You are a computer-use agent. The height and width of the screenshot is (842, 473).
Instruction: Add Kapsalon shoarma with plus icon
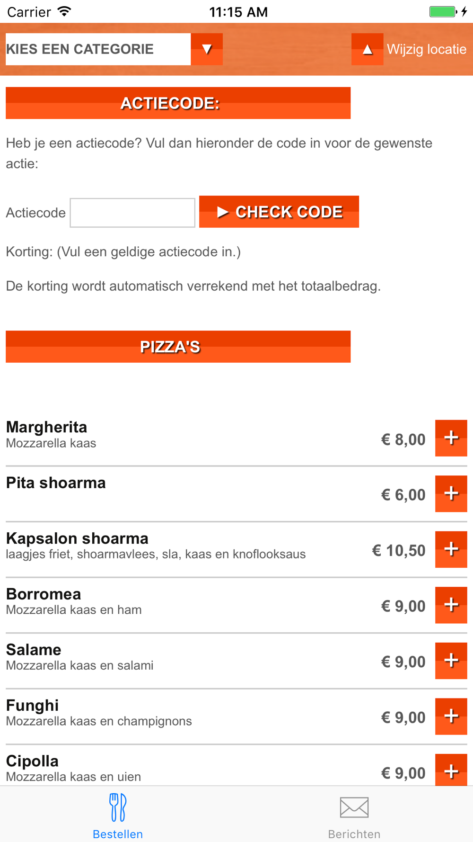click(451, 549)
